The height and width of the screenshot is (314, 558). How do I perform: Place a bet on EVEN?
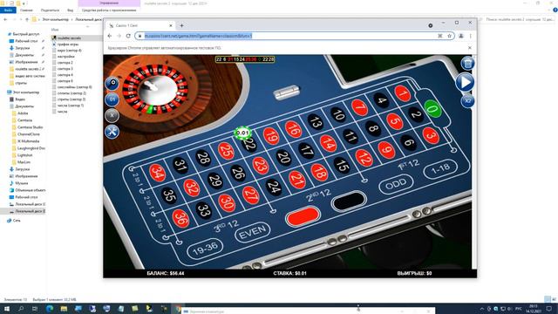(x=253, y=232)
